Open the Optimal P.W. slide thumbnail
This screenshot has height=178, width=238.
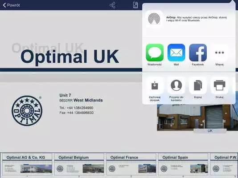(224, 164)
